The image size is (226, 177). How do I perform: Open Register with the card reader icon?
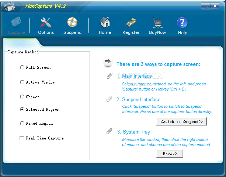[131, 22]
